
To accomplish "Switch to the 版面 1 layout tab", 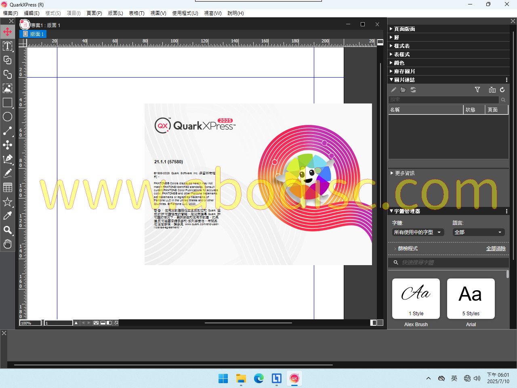I will (x=33, y=34).
